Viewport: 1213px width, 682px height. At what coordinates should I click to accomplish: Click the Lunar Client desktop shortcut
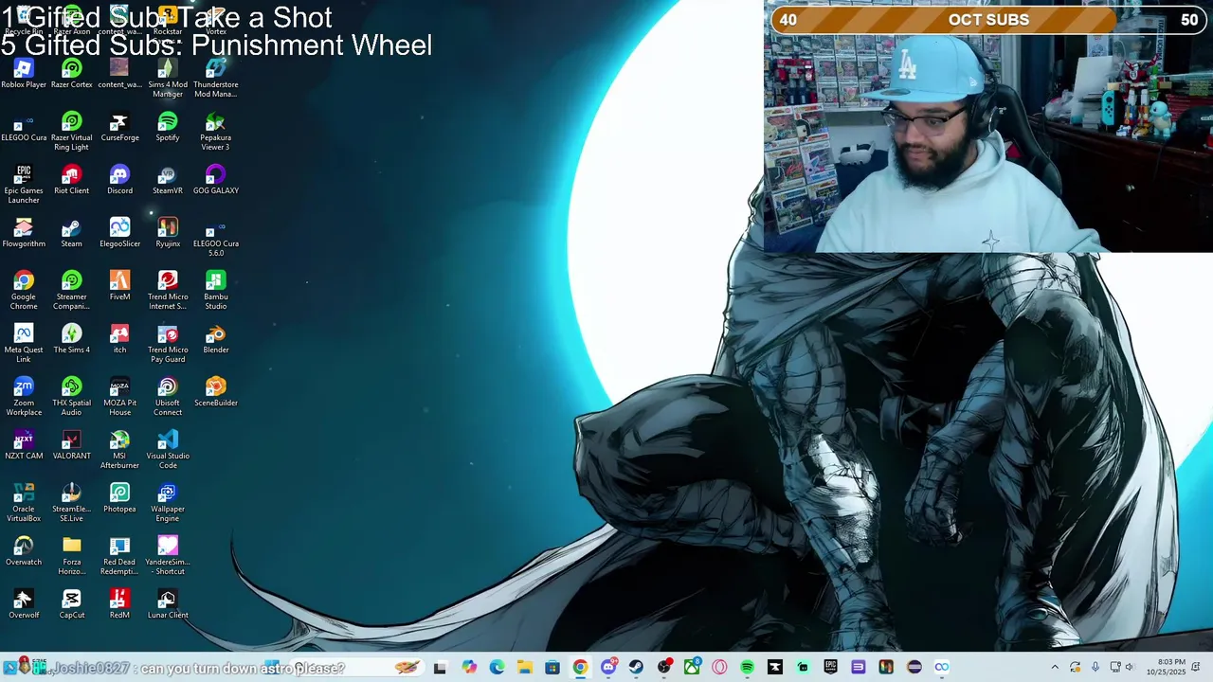[168, 604]
